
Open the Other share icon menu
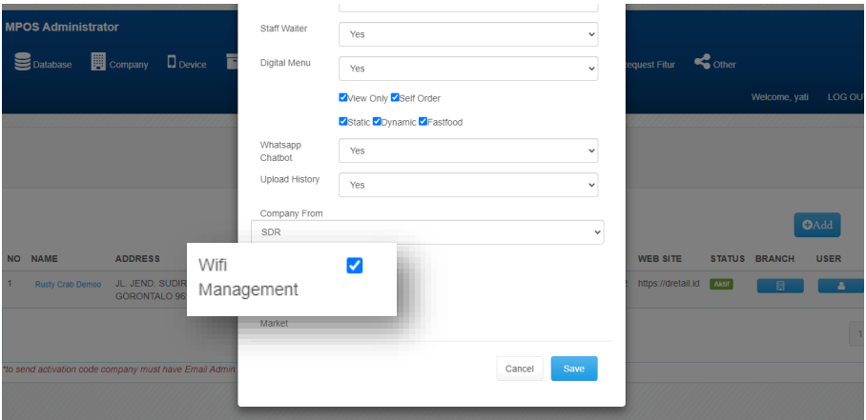(703, 63)
